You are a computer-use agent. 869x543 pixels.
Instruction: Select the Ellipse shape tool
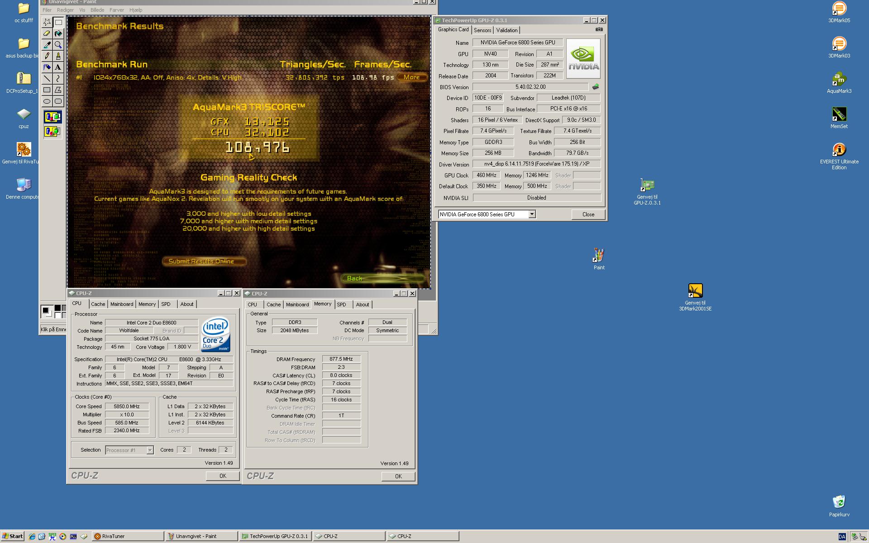pyautogui.click(x=47, y=101)
